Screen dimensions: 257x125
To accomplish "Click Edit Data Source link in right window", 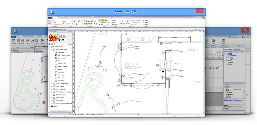I will tap(229, 100).
